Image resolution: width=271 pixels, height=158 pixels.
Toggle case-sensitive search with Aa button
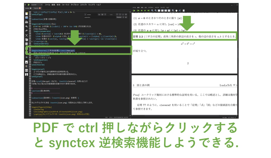pyautogui.click(x=99, y=15)
